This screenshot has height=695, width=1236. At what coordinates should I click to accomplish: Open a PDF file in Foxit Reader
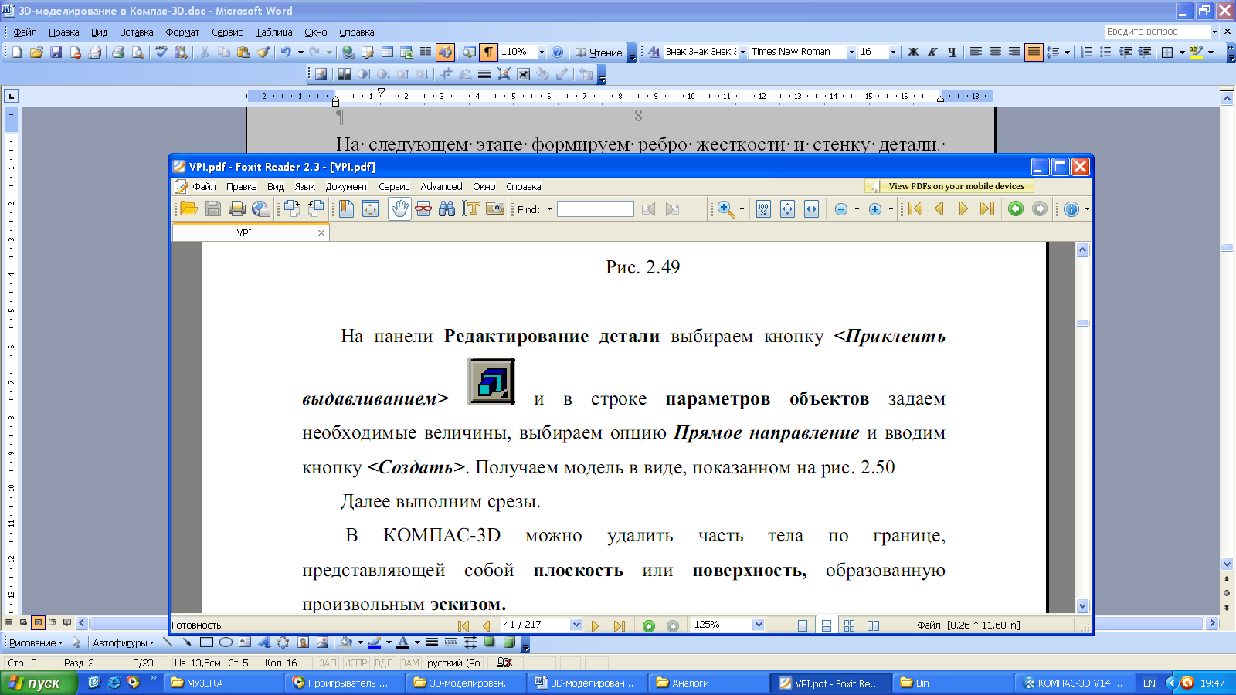coord(188,208)
